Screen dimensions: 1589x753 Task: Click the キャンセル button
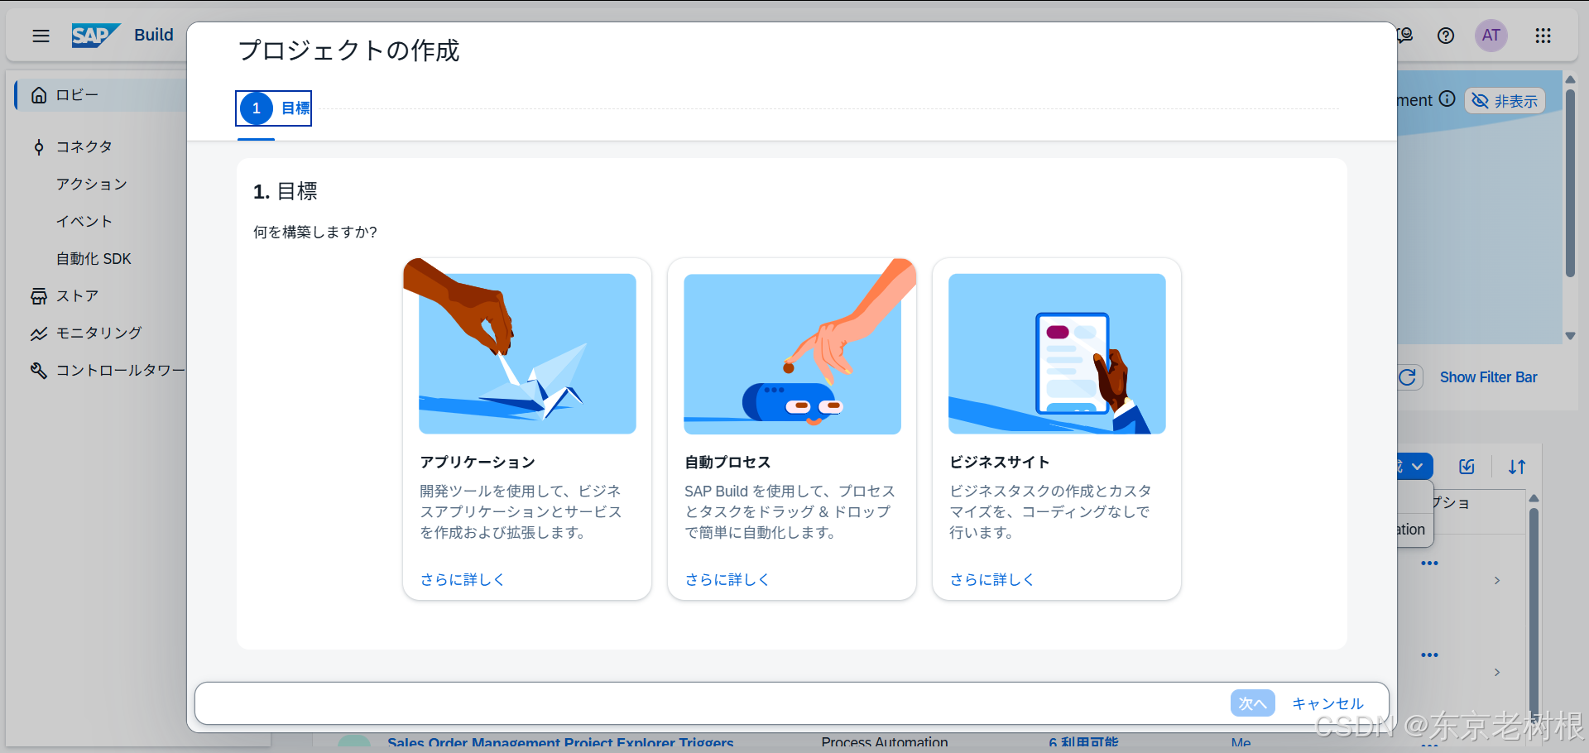coord(1327,703)
